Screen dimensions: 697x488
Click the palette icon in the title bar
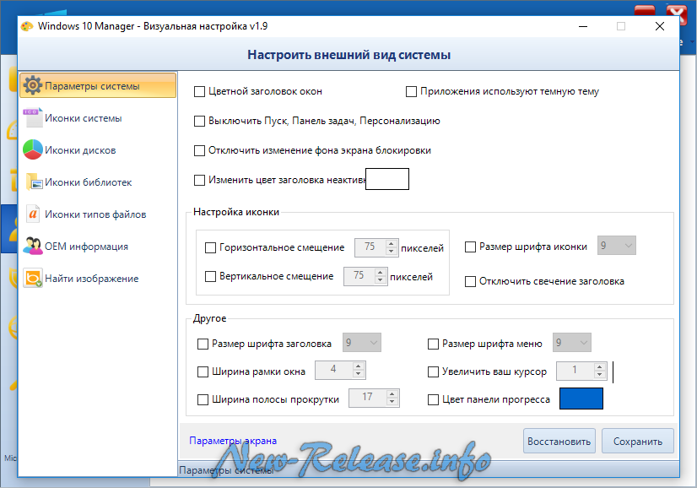(27, 26)
